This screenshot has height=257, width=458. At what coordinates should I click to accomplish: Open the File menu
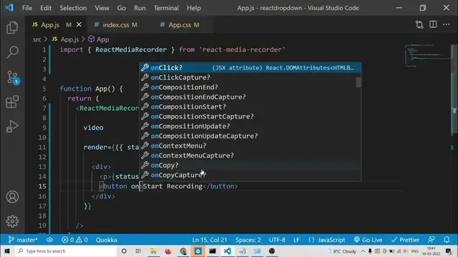click(27, 8)
